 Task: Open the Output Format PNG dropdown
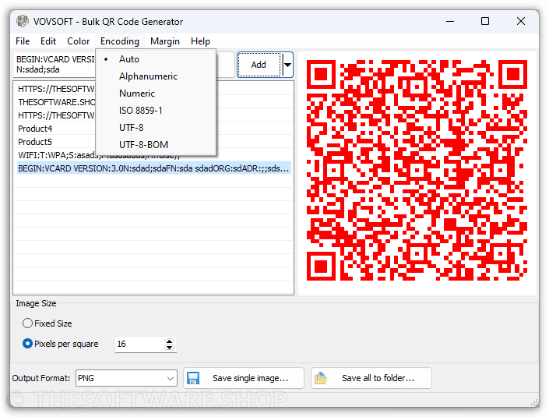126,379
